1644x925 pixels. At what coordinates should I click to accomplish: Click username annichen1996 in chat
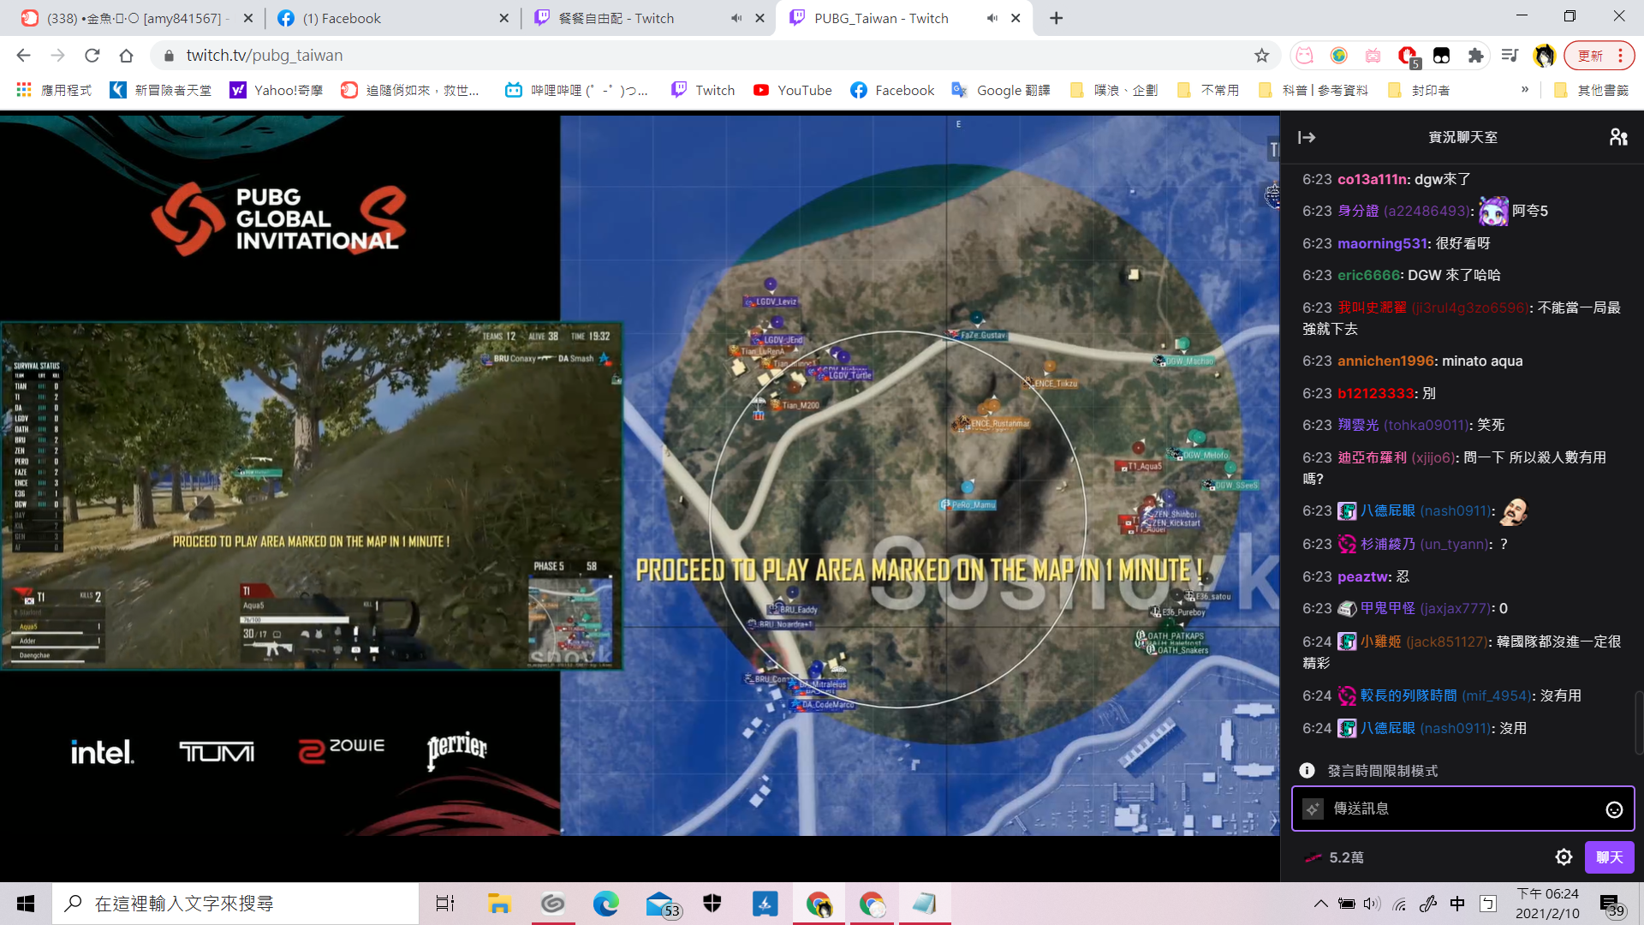[x=1385, y=361]
